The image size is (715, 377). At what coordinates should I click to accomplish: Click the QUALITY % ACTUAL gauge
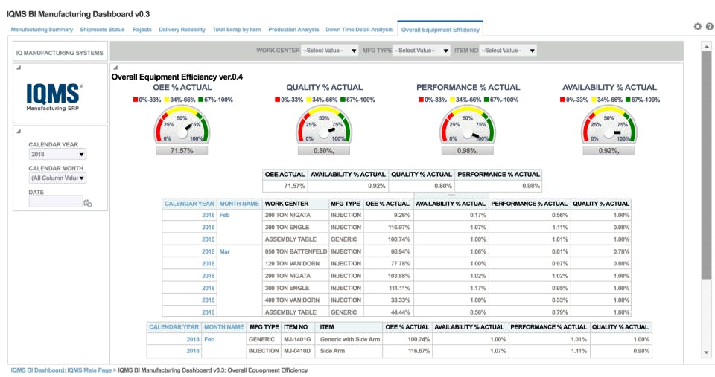click(324, 124)
